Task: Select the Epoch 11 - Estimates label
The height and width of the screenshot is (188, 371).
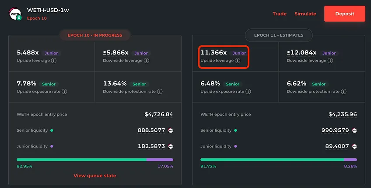Action: 279,35
